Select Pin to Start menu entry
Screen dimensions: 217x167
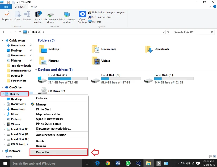coord(59,109)
